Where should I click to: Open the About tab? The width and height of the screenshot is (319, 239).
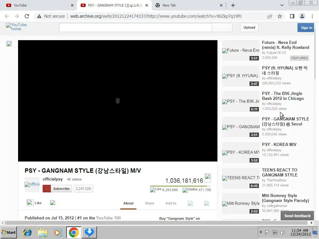pyautogui.click(x=128, y=203)
